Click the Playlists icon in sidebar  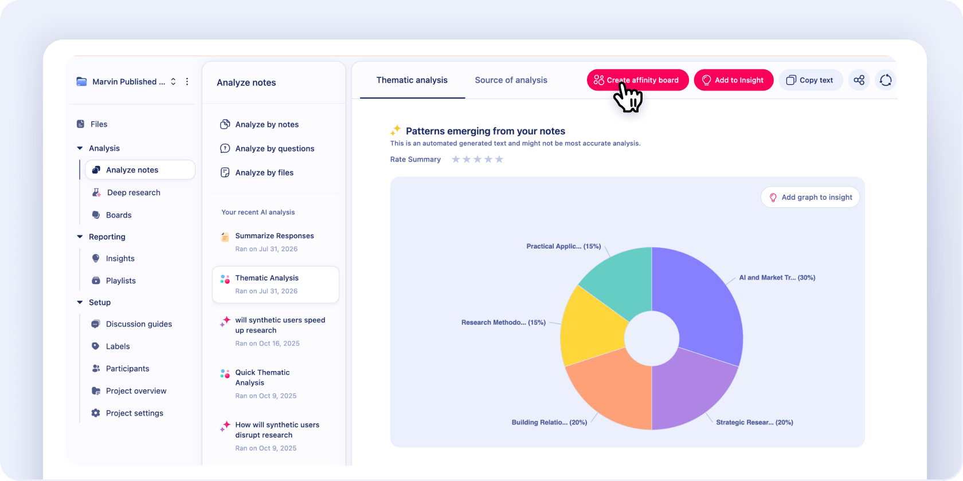[96, 281]
